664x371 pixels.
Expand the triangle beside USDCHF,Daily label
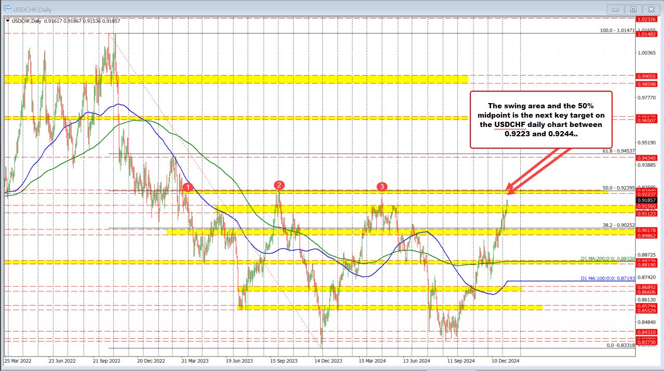(8, 20)
